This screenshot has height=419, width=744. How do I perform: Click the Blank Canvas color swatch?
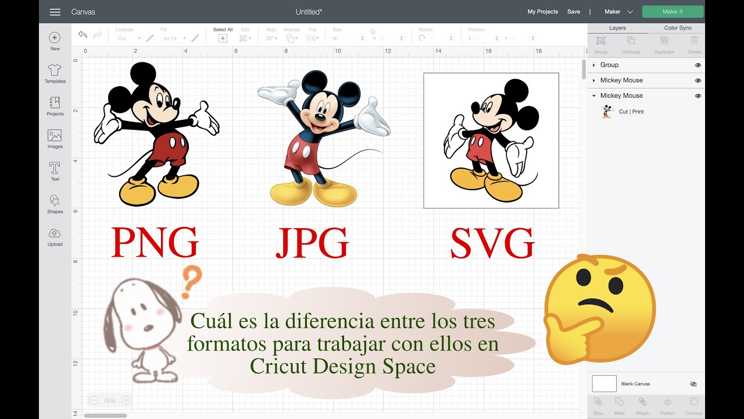click(604, 384)
